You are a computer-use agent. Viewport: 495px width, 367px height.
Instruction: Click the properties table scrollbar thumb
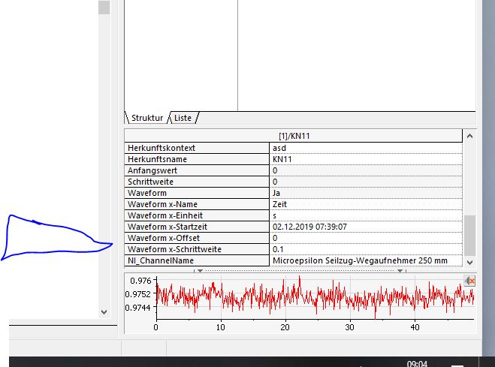pos(469,235)
